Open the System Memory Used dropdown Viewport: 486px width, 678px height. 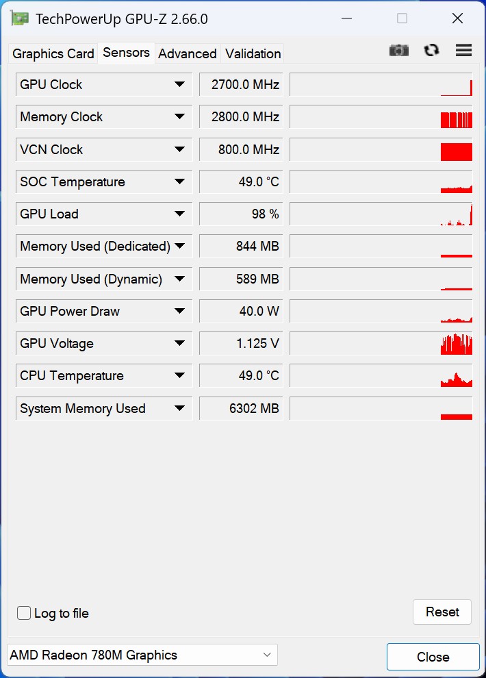(x=179, y=408)
